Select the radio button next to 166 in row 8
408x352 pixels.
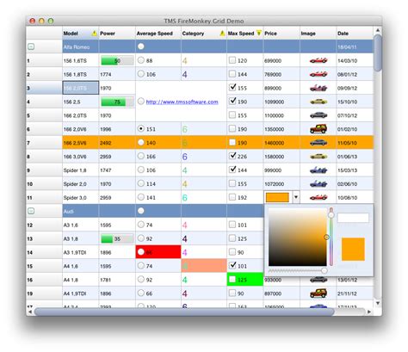click(x=140, y=156)
